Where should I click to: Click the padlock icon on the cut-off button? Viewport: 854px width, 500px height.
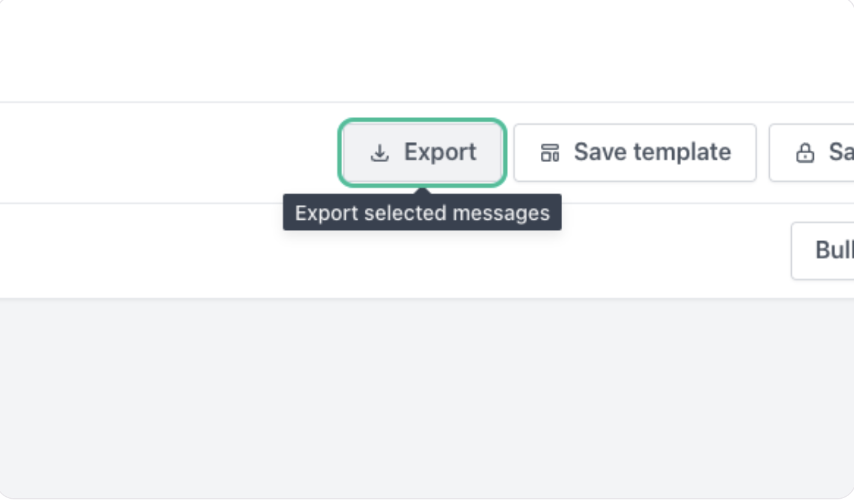[x=805, y=153]
